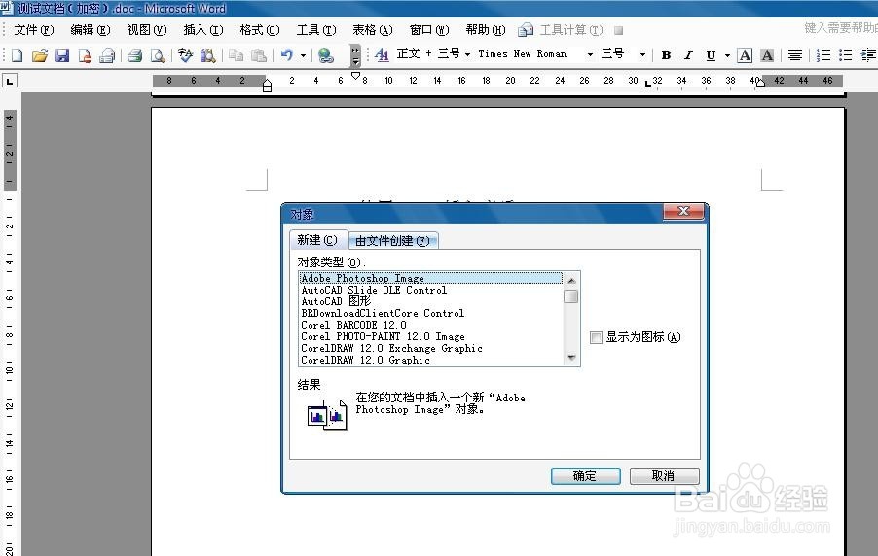Undo the last action
The height and width of the screenshot is (556, 878).
(287, 55)
